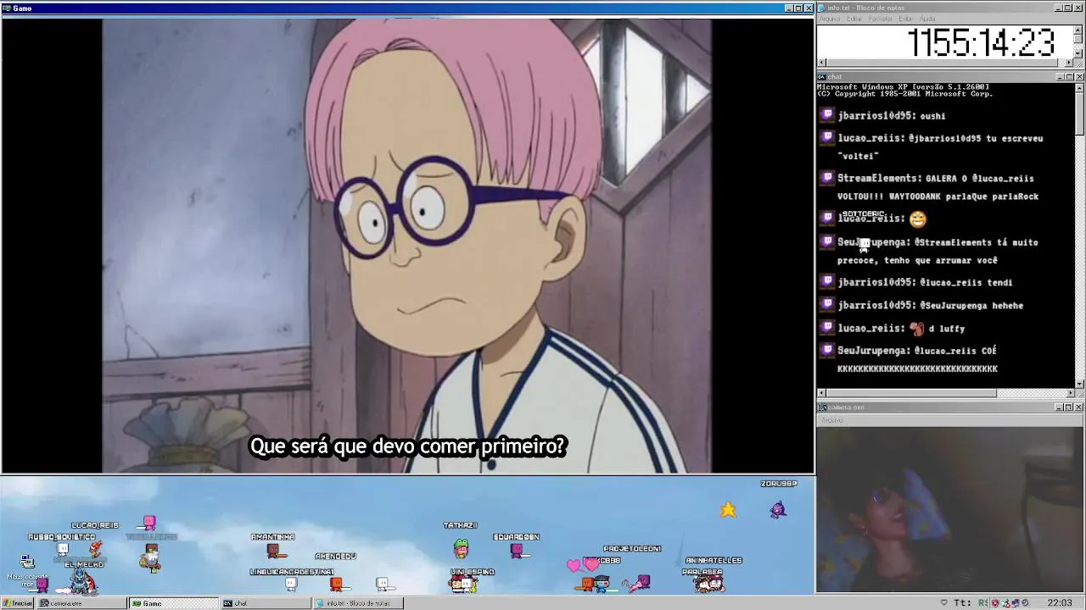Click the StreamElements message badge icon

827,178
